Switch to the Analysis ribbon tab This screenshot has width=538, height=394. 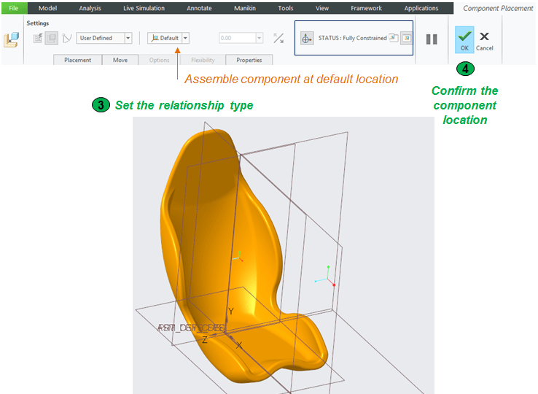[x=90, y=8]
